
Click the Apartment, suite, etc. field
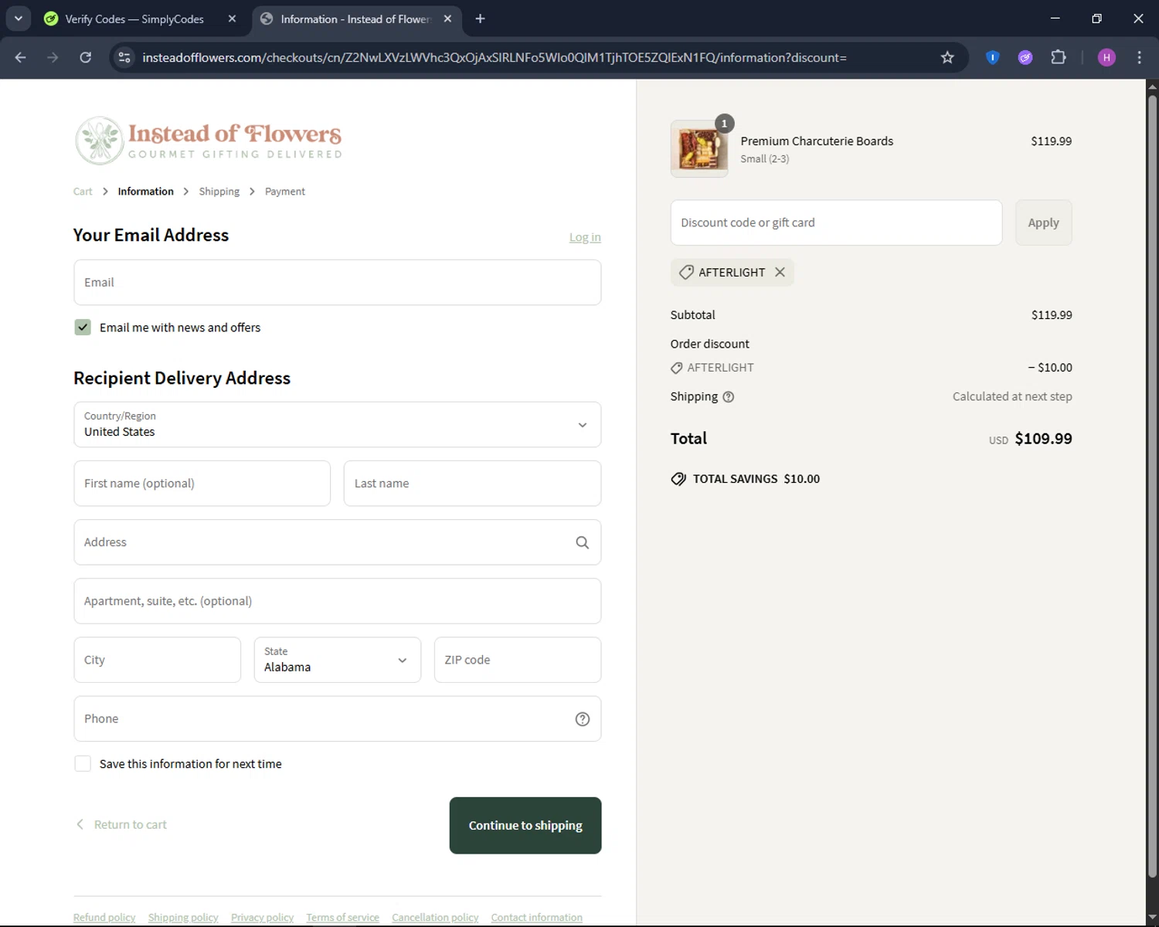338,601
